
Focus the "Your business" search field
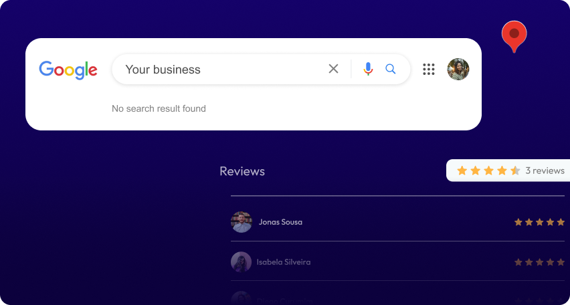tap(221, 70)
